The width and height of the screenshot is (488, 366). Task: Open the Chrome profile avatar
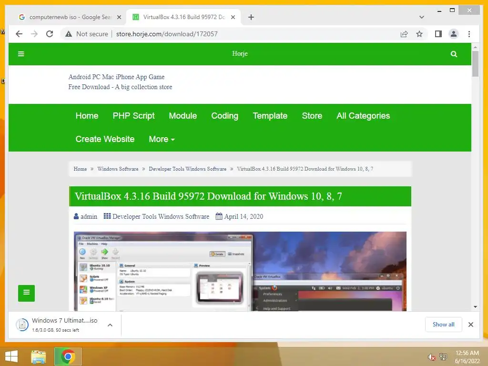tap(454, 34)
